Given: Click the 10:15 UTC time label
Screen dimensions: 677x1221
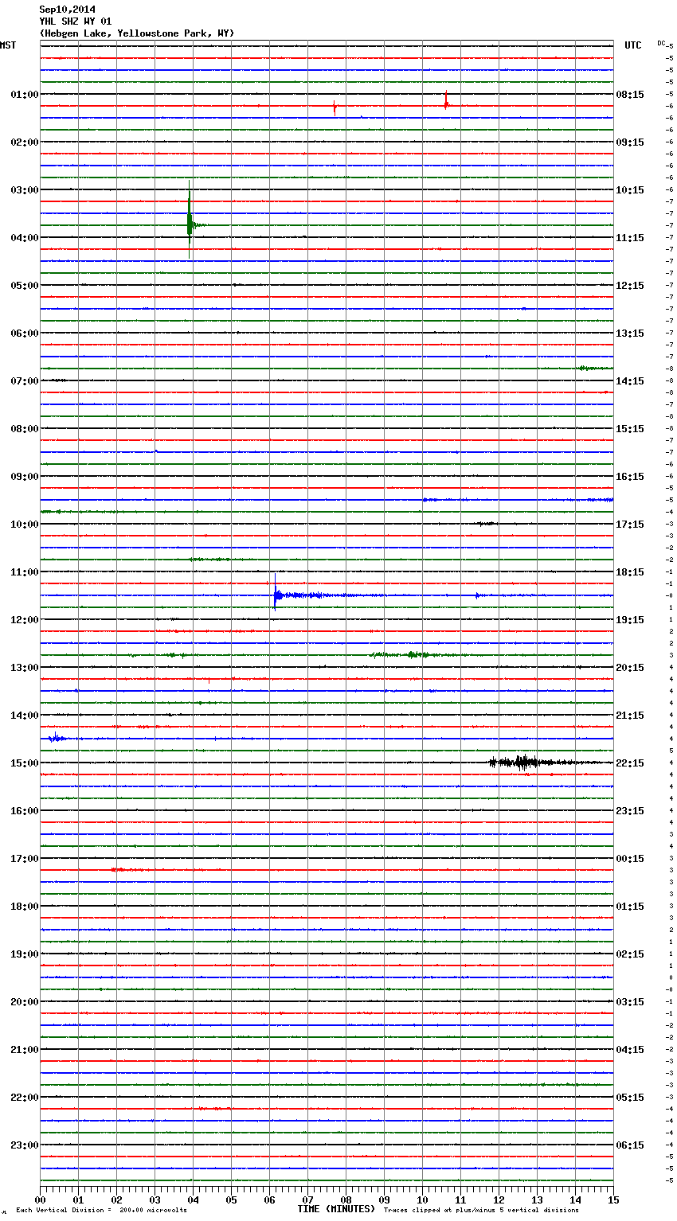Looking at the screenshot, I should pos(630,190).
